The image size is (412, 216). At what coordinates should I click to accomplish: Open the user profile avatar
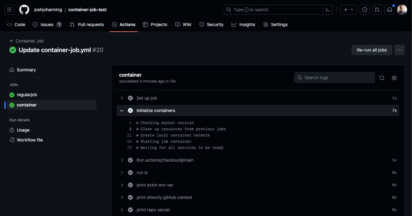402,10
